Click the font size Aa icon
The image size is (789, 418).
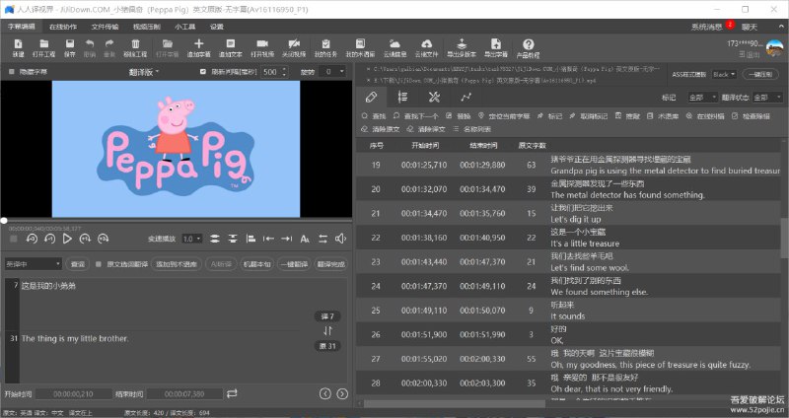[305, 239]
